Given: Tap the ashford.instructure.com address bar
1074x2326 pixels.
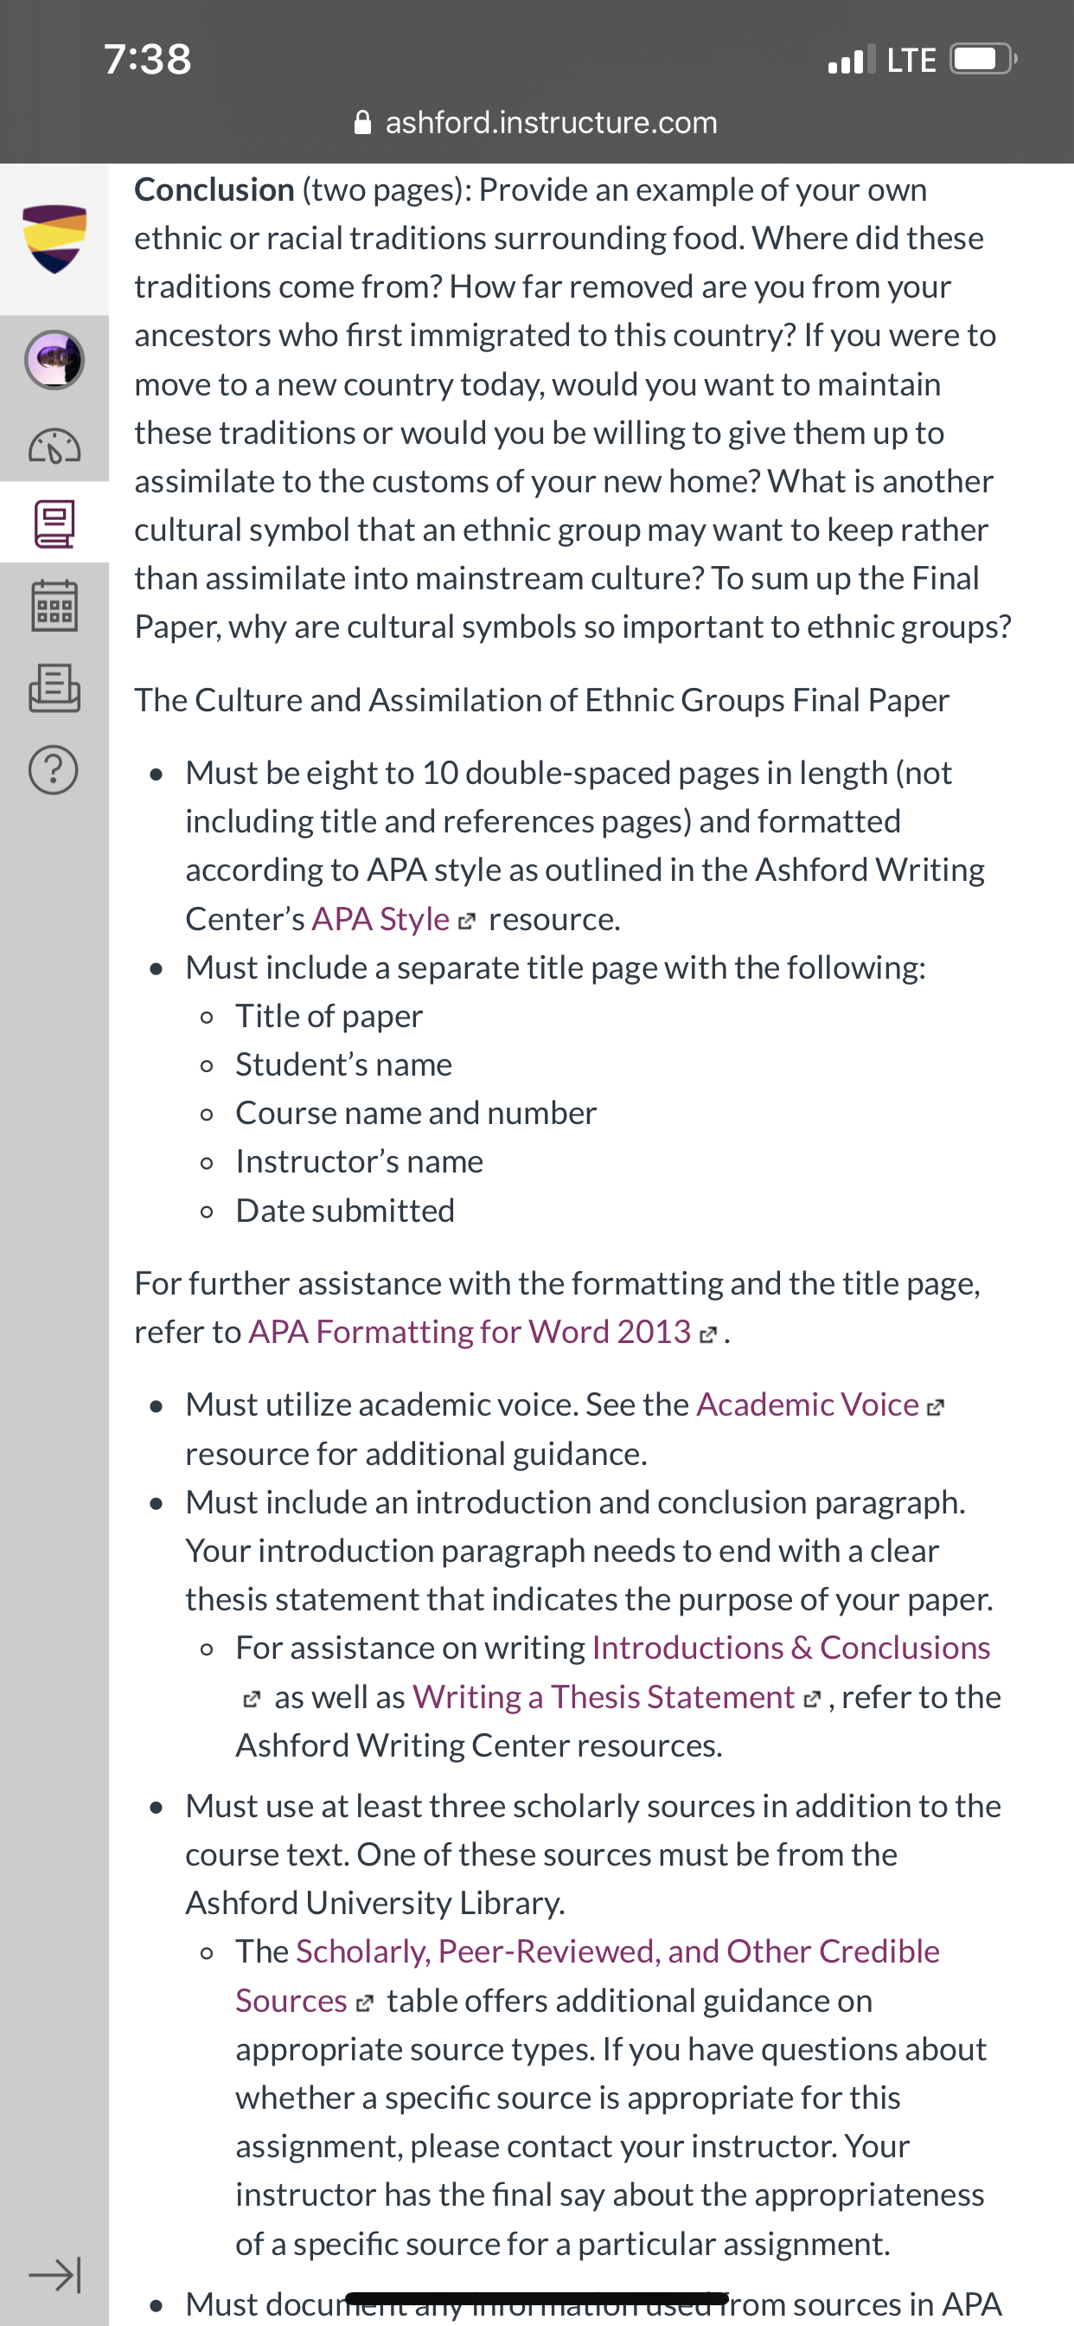Looking at the screenshot, I should pos(537,122).
